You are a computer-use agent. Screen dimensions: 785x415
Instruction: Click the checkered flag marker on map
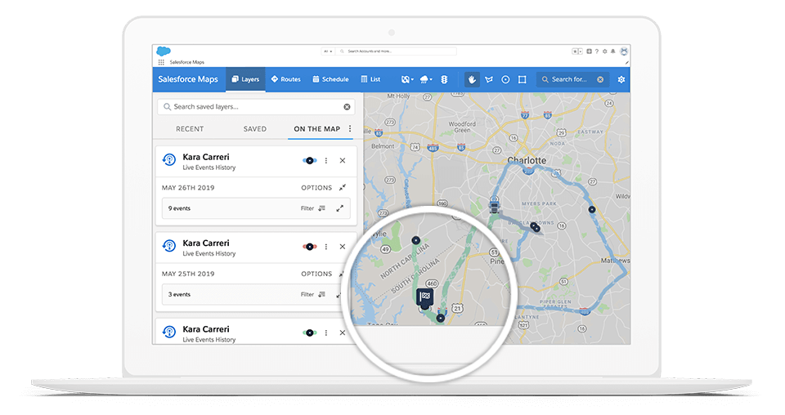click(425, 297)
